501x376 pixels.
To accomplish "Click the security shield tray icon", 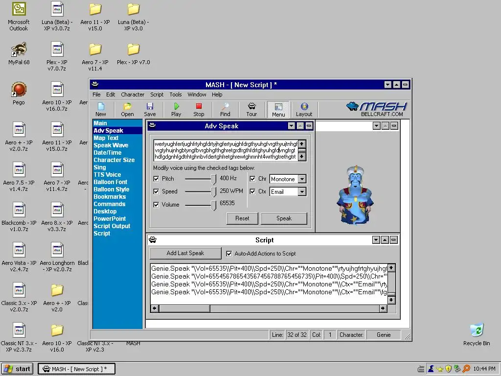I will [x=449, y=369].
